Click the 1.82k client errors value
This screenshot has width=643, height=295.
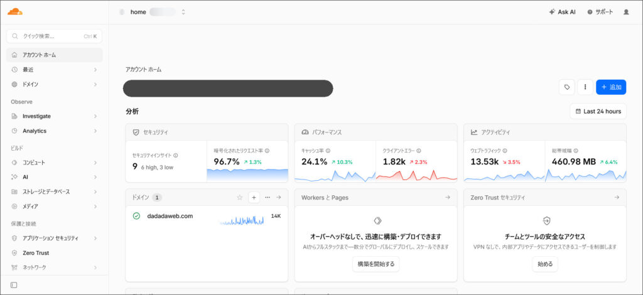pos(394,162)
